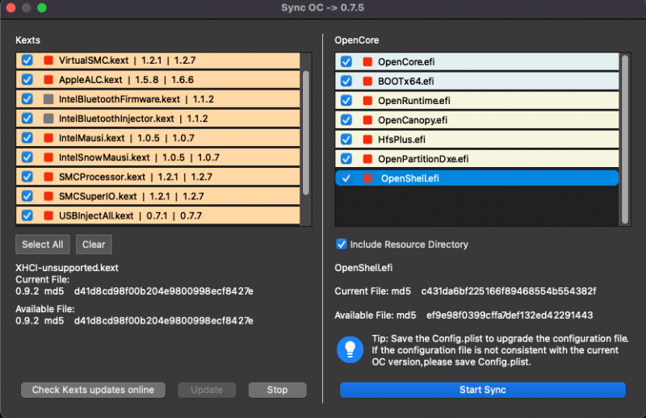Click the lightbulb tip icon

coord(350,350)
